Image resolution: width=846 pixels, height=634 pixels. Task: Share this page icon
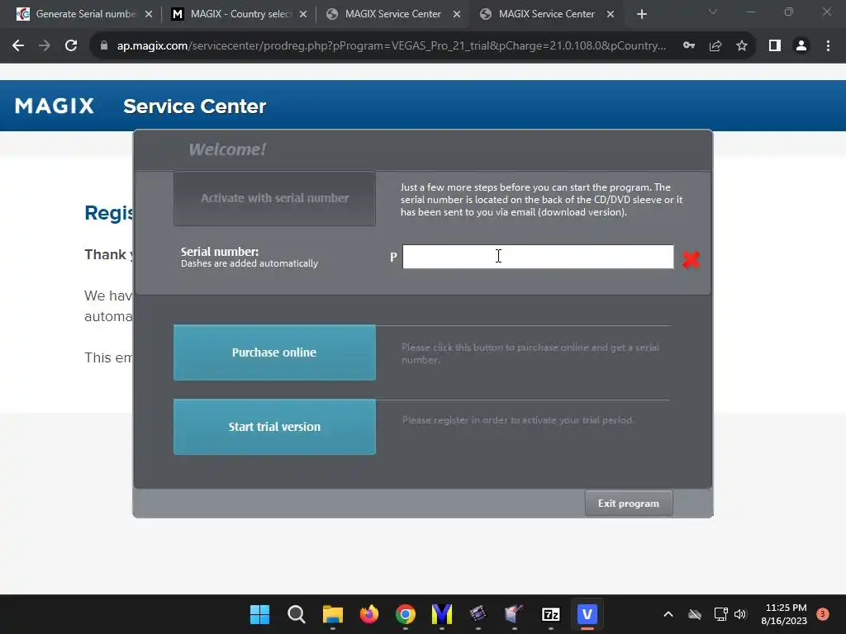(x=715, y=46)
